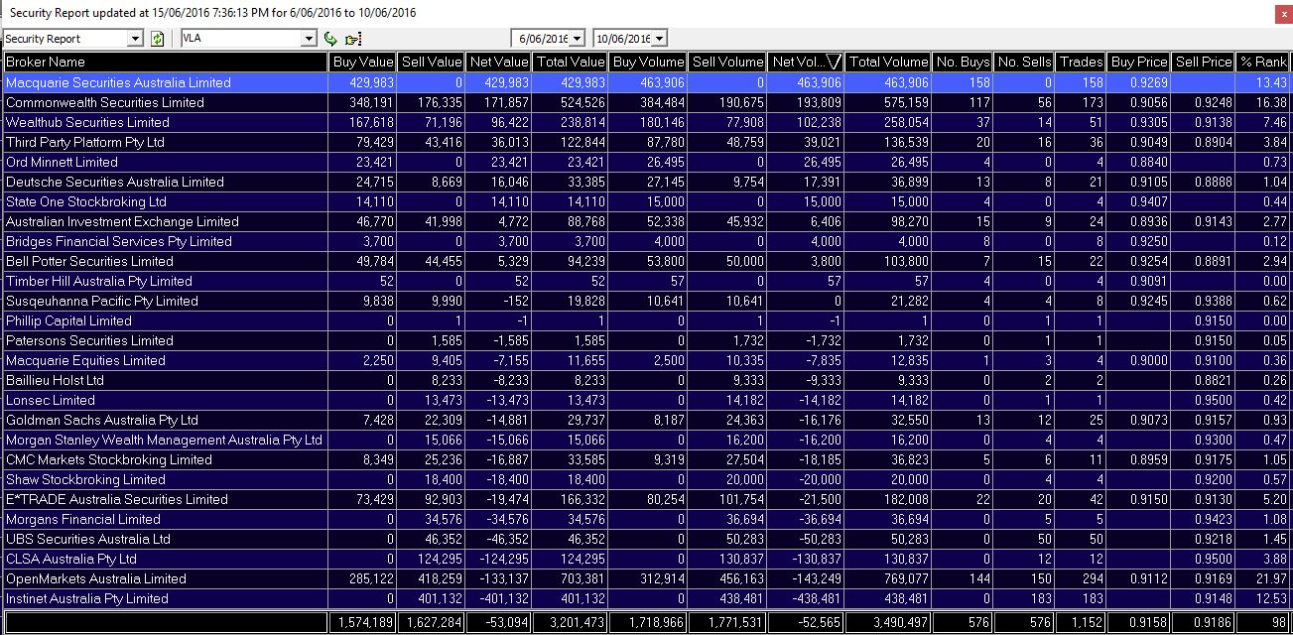The width and height of the screenshot is (1293, 635).
Task: Select Morgan Stanley Wealth Management Australia row
Action: (x=646, y=440)
